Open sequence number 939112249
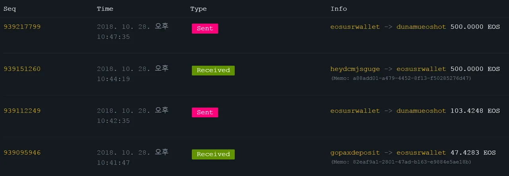Screen dimensions: 509x176 coord(22,111)
